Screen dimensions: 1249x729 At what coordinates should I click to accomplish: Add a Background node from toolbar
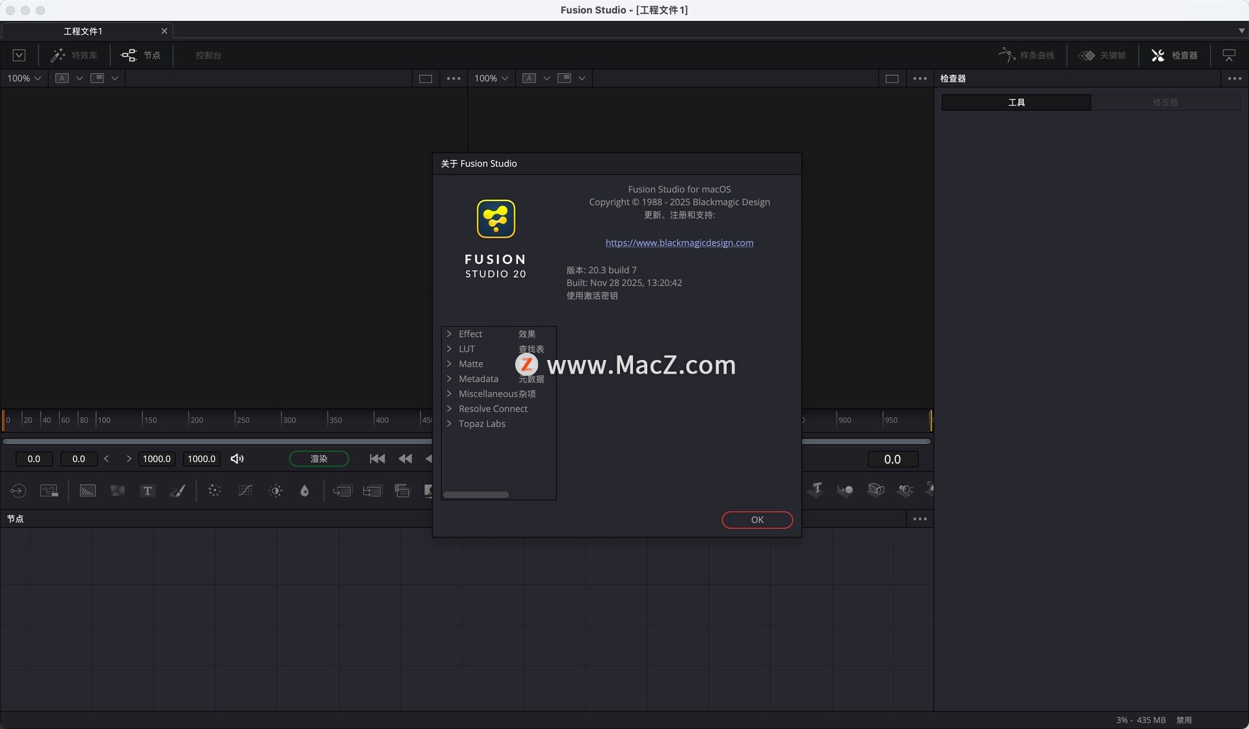[x=87, y=491]
